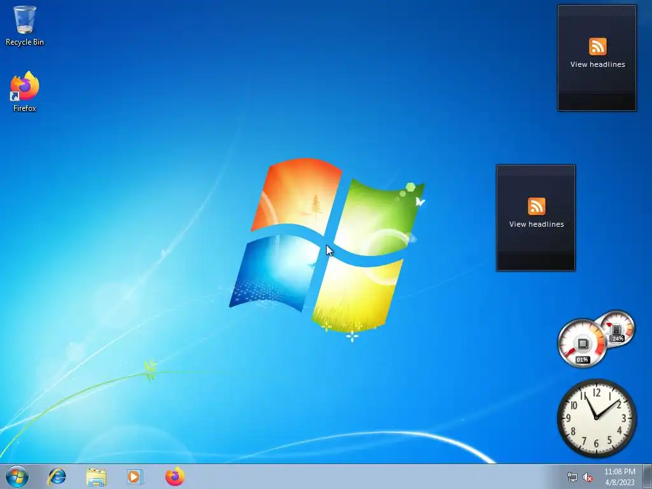652x489 pixels.
Task: Click the middle feed gadget RSS icon
Action: click(536, 206)
